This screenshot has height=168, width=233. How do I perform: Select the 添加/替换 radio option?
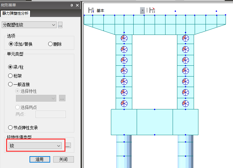(x=11, y=44)
